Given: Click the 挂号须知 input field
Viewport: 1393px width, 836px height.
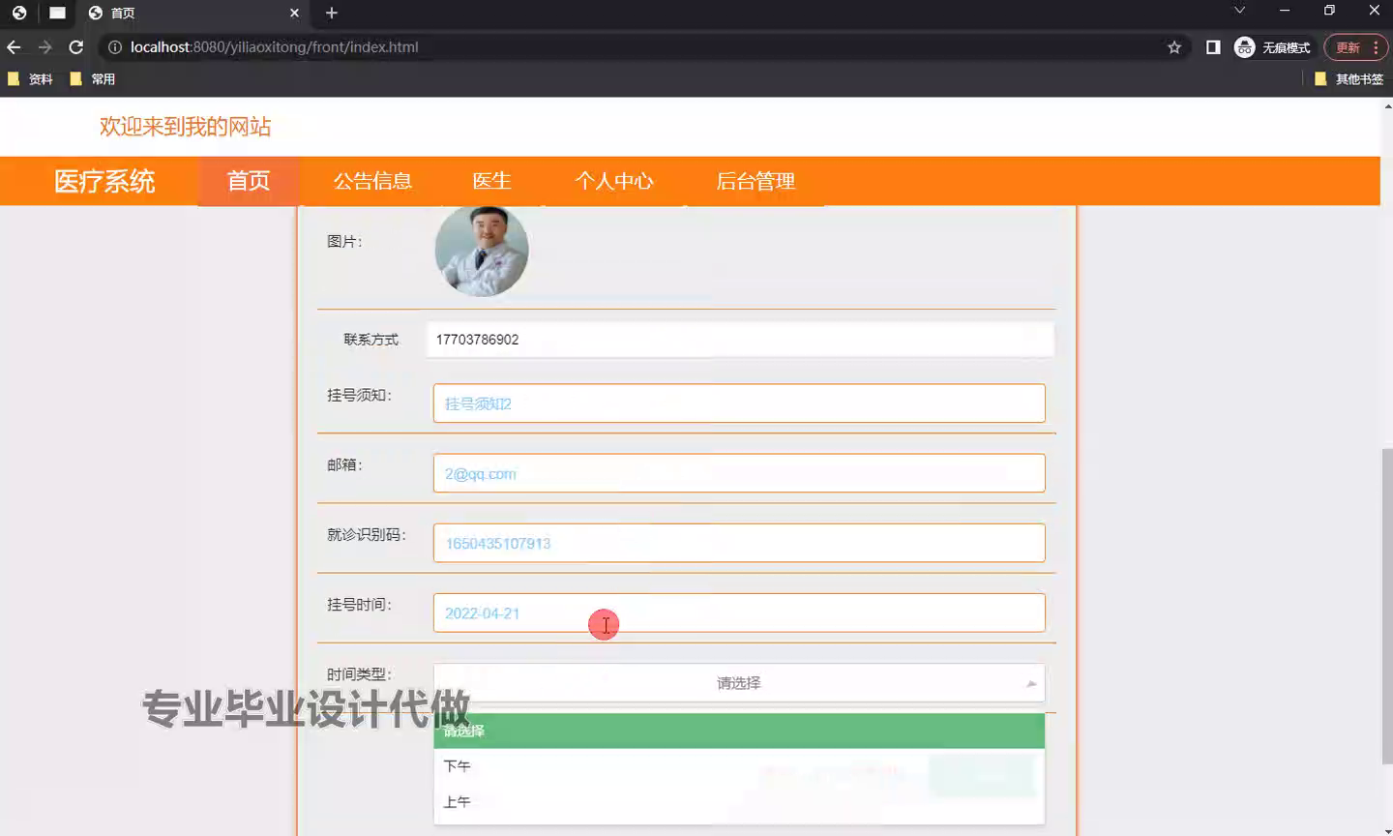Looking at the screenshot, I should point(739,403).
